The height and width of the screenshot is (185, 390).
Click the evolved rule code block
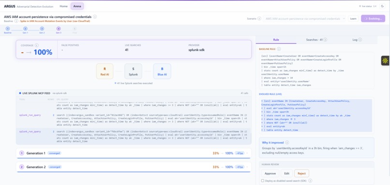(316, 116)
